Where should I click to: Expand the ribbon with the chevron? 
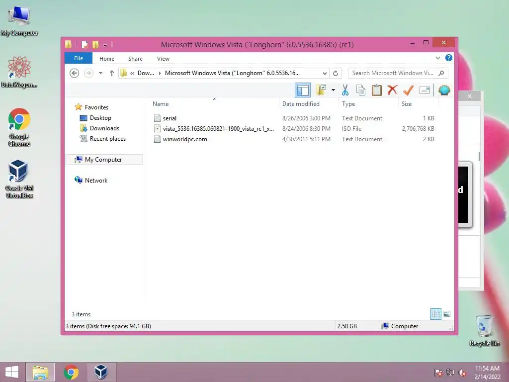click(437, 58)
